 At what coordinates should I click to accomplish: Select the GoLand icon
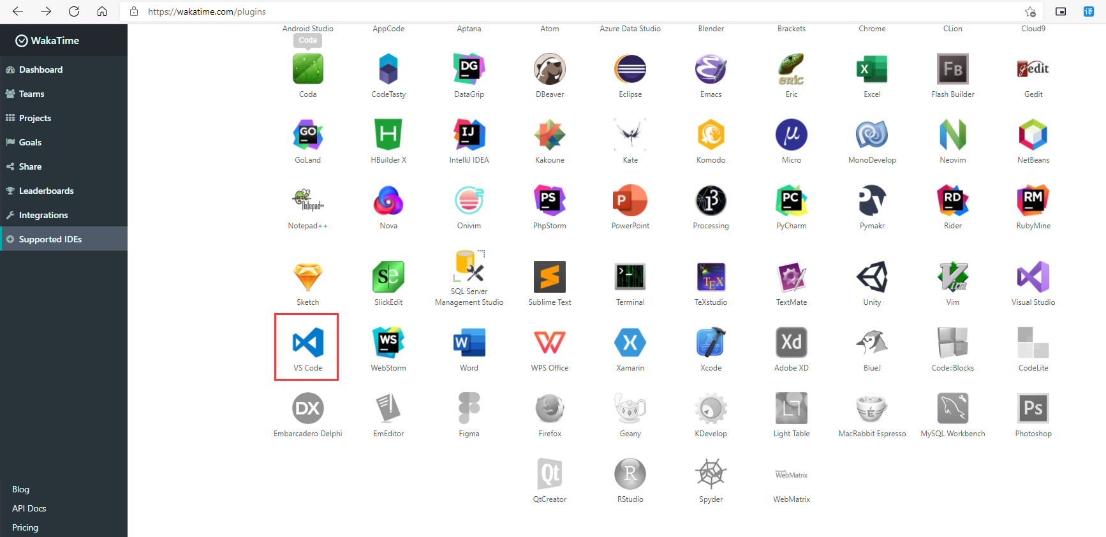307,135
